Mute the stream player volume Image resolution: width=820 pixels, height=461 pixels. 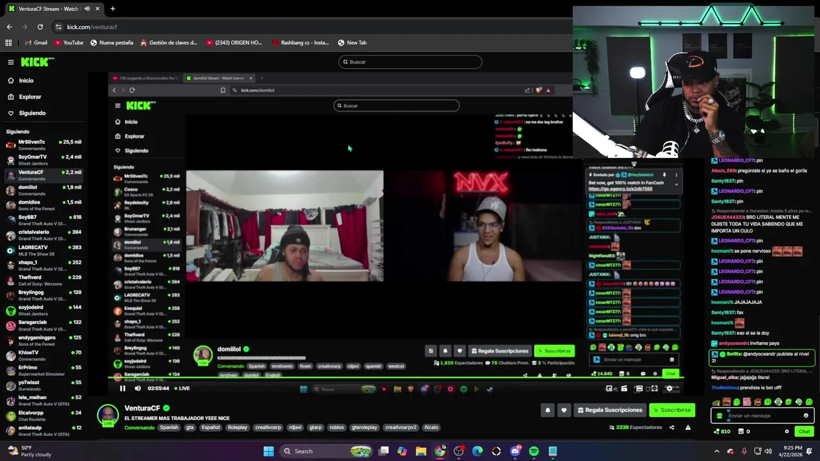(138, 388)
